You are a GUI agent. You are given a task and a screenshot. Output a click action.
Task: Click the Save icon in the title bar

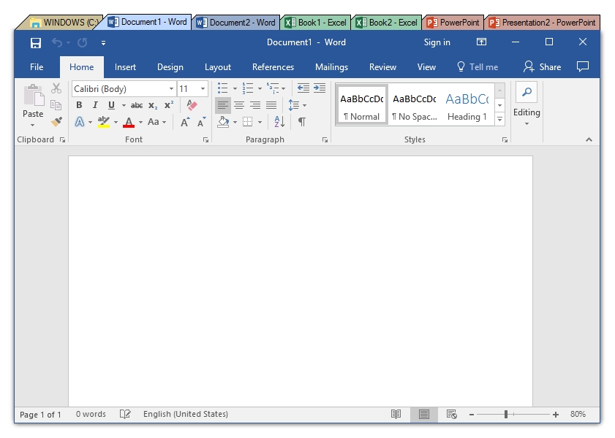point(36,42)
